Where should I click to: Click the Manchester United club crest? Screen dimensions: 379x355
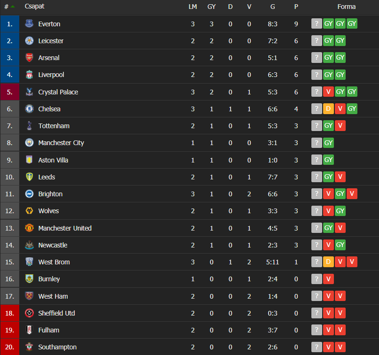coord(29,228)
